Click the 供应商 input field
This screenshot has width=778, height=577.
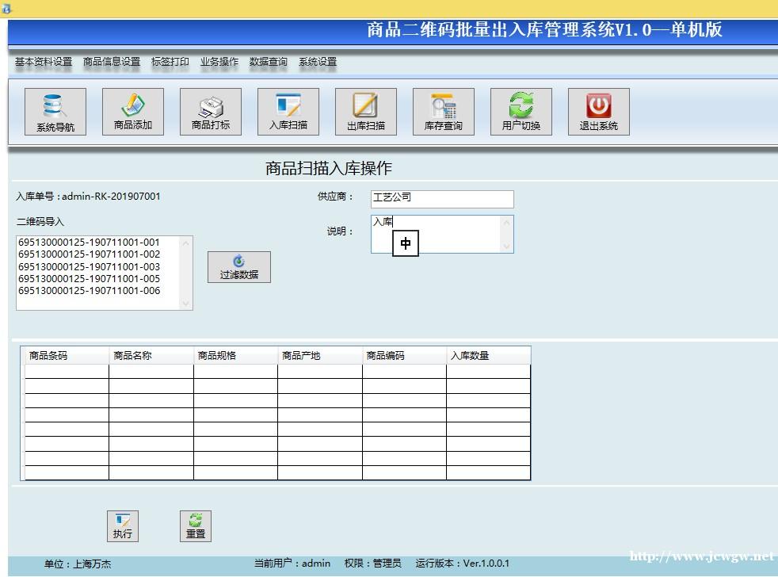point(442,198)
